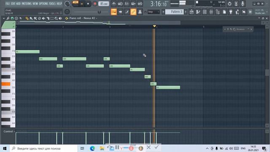Open the EDIT menu

pyautogui.click(x=13, y=4)
